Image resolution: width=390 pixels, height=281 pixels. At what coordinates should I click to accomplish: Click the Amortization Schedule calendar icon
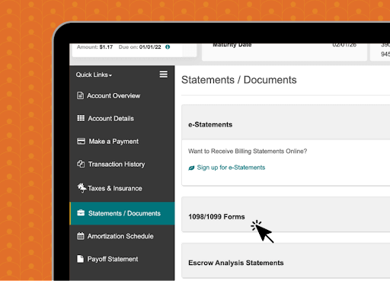pyautogui.click(x=81, y=236)
